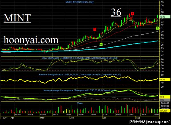Click the 04/04 date label
This screenshot has width=171, height=125.
[18, 114]
